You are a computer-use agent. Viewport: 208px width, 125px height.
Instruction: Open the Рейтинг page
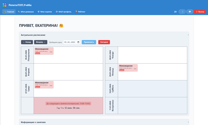click(80, 12)
